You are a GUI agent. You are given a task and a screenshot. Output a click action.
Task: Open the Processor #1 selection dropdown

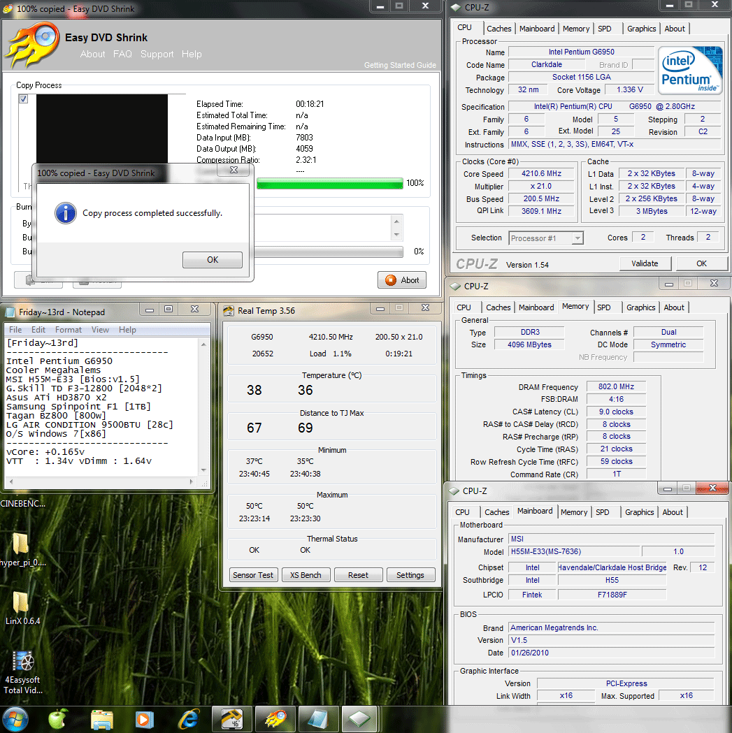pyautogui.click(x=577, y=238)
